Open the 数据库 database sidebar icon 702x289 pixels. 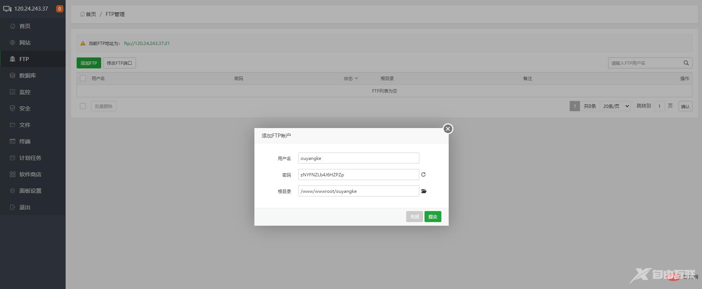[x=12, y=75]
